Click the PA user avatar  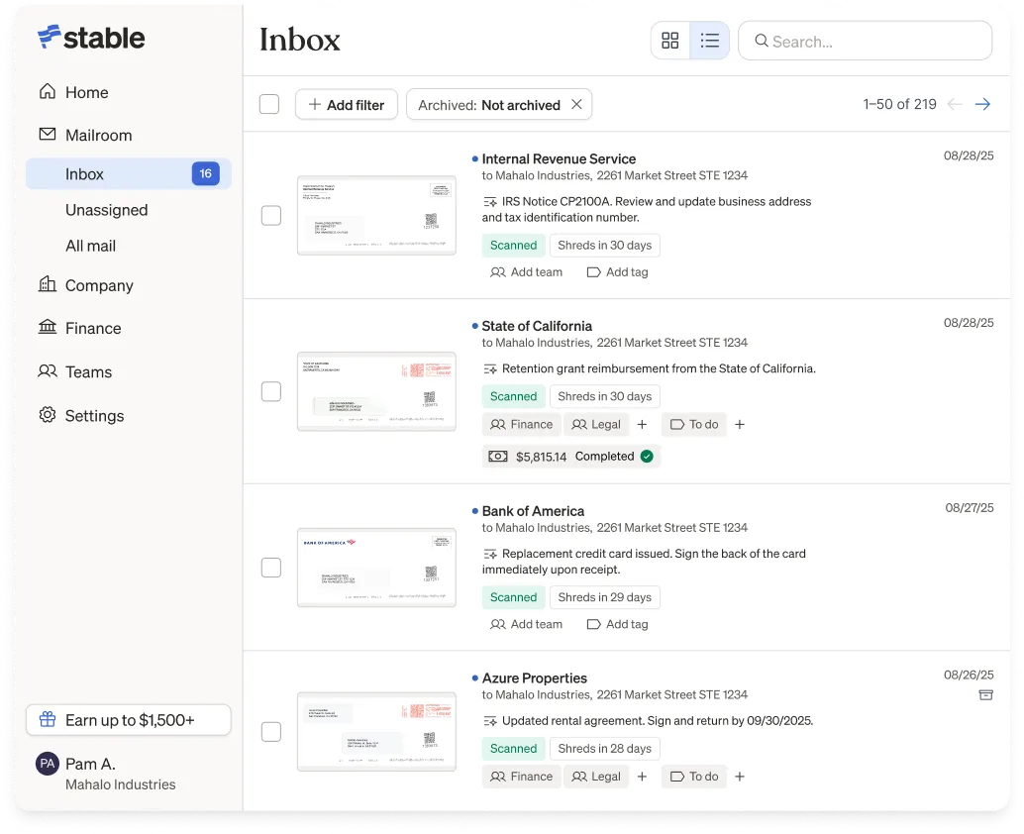48,764
